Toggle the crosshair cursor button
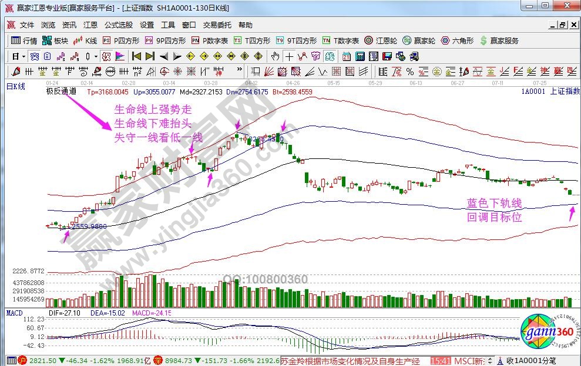The image size is (581, 366). 289,56
